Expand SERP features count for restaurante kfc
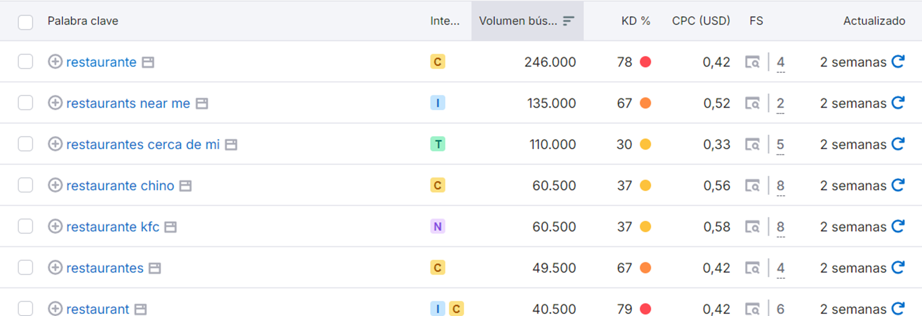The width and height of the screenshot is (922, 316). pyautogui.click(x=781, y=228)
